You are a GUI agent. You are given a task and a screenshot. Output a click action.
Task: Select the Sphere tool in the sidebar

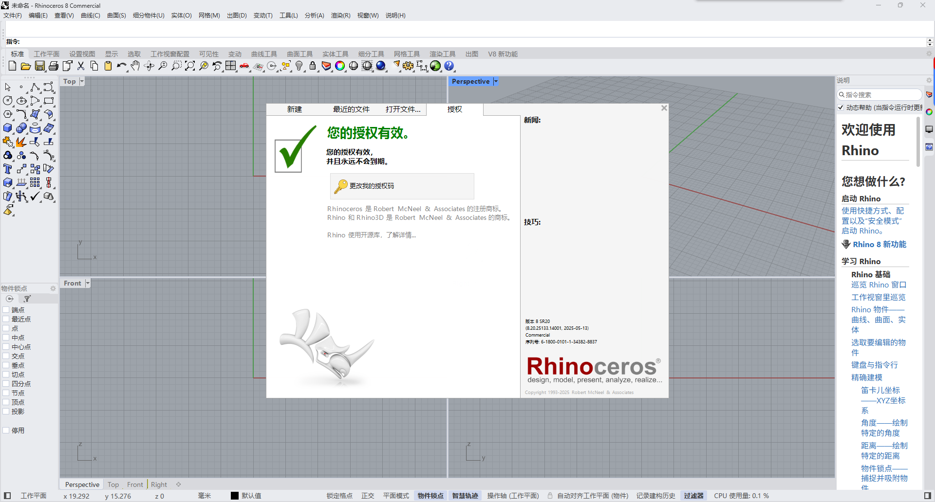22,128
